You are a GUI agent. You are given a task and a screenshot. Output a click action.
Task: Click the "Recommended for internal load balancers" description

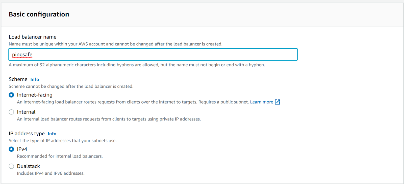pyautogui.click(x=60, y=156)
